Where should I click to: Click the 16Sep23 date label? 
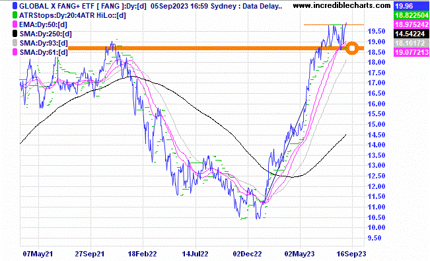point(351,254)
